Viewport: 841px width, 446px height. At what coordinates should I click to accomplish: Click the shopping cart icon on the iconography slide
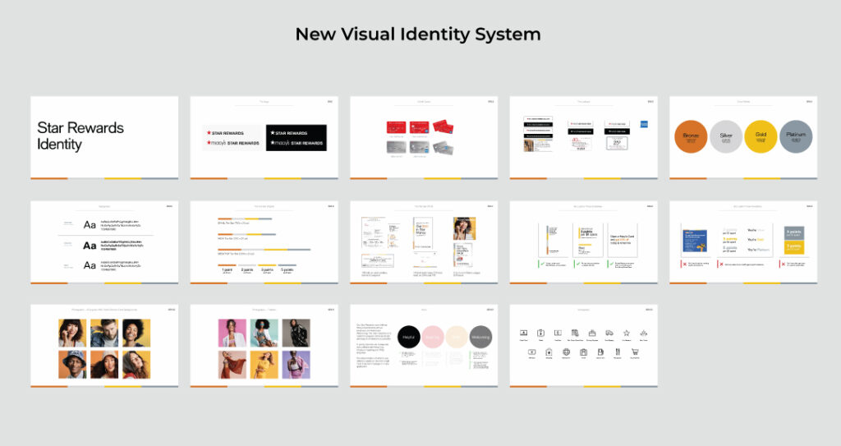635,352
